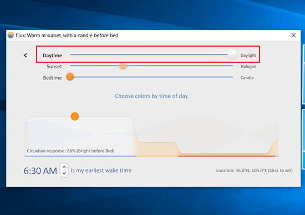Click the location arrow icon
The width and height of the screenshot is (305, 215).
click(211, 171)
